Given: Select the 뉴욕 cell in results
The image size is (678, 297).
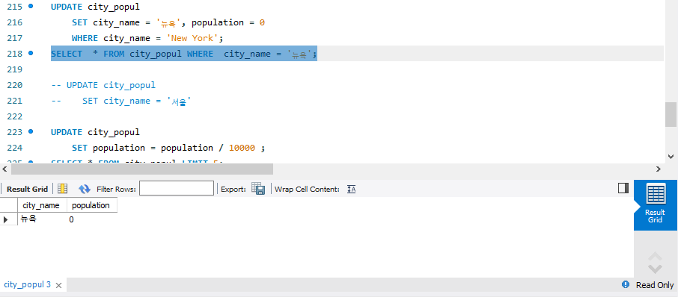Looking at the screenshot, I should 42,219.
